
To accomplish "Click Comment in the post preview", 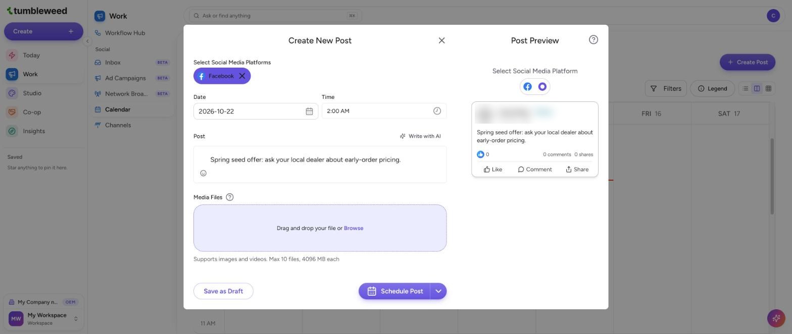I will 535,170.
